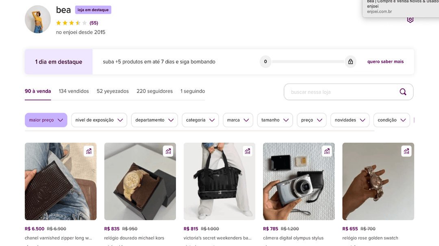Viewport: 439px width, 246px height.
Task: Open the seller's (55) reviews link
Action: coord(94,23)
